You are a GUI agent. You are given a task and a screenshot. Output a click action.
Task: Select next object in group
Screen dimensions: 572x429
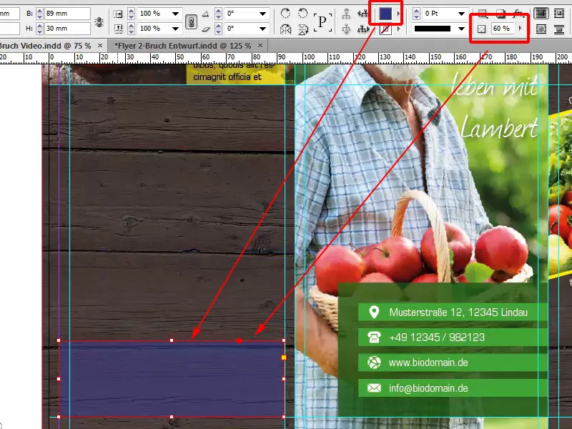click(363, 29)
